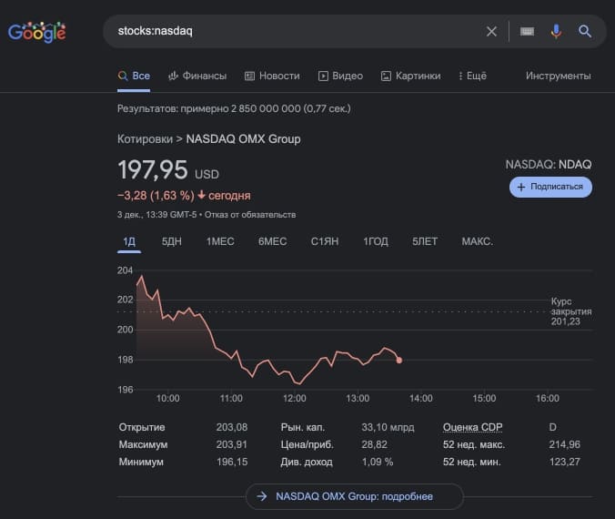Click the Див. доход value 1,09 %
This screenshot has height=519, width=615.
pos(378,462)
